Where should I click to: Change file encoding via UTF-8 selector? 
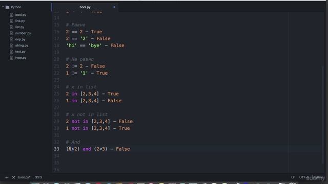coord(304,177)
